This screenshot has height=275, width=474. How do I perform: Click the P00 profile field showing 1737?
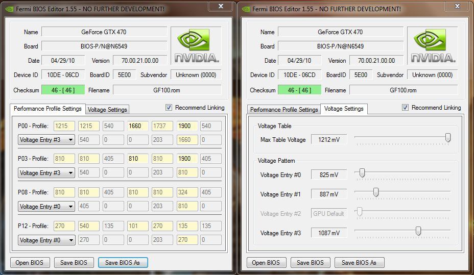tap(162, 126)
